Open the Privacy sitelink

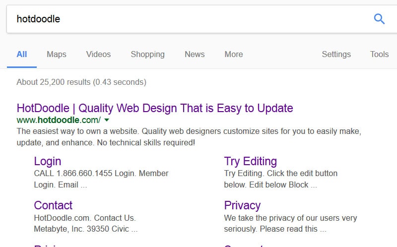(x=242, y=205)
